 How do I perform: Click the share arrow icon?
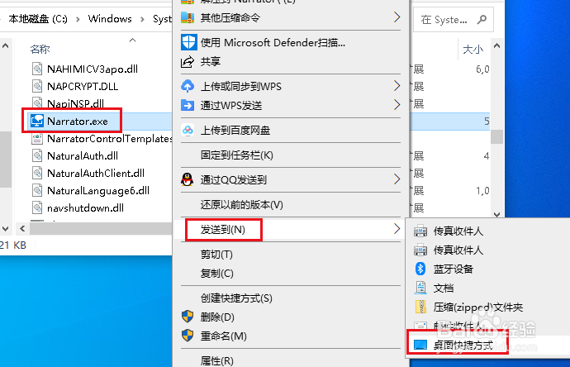tap(188, 61)
